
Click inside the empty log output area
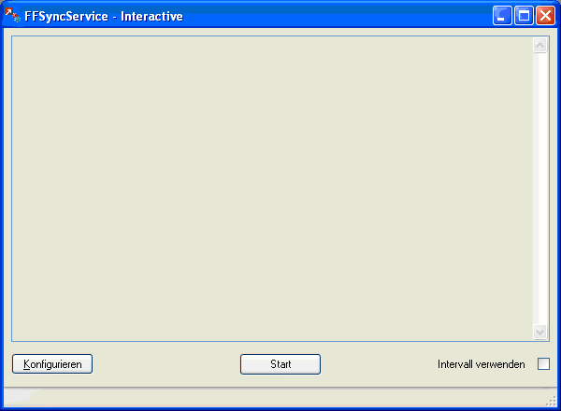pos(272,189)
